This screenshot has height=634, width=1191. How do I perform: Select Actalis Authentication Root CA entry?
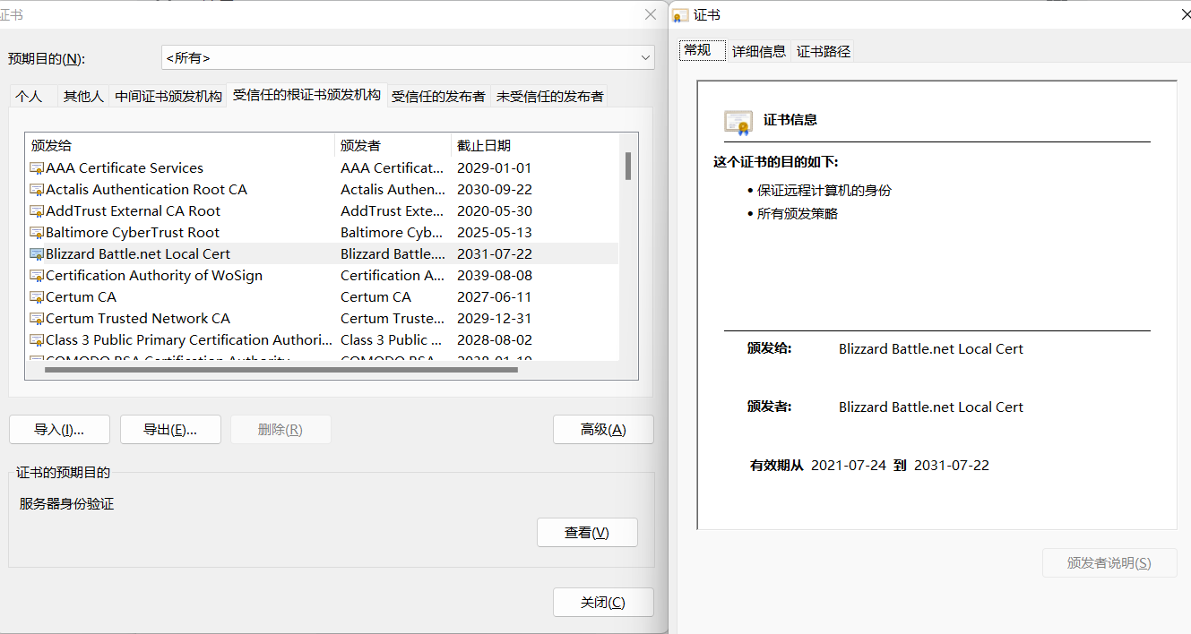146,190
